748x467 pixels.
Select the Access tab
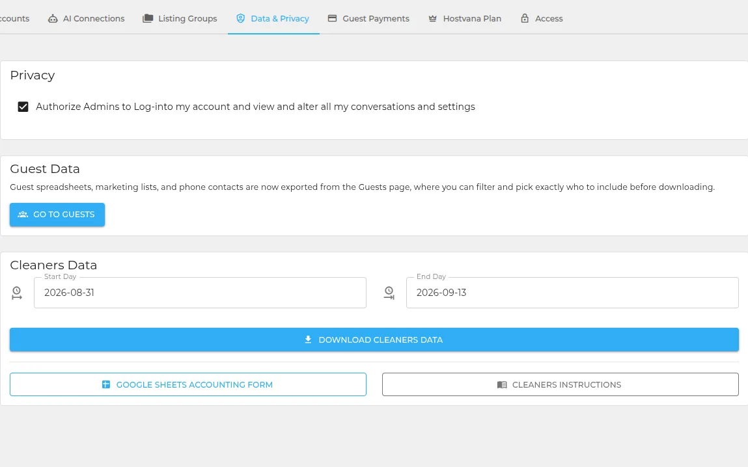[542, 19]
